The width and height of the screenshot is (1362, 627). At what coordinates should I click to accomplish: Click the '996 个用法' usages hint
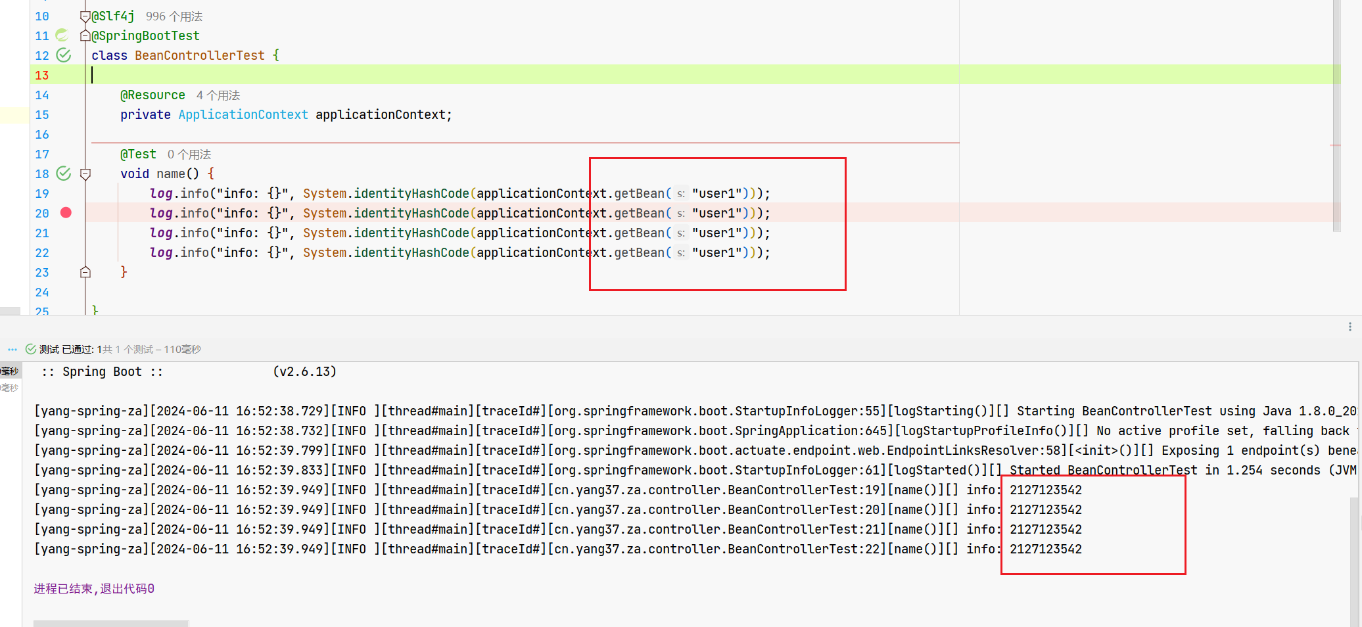point(174,16)
